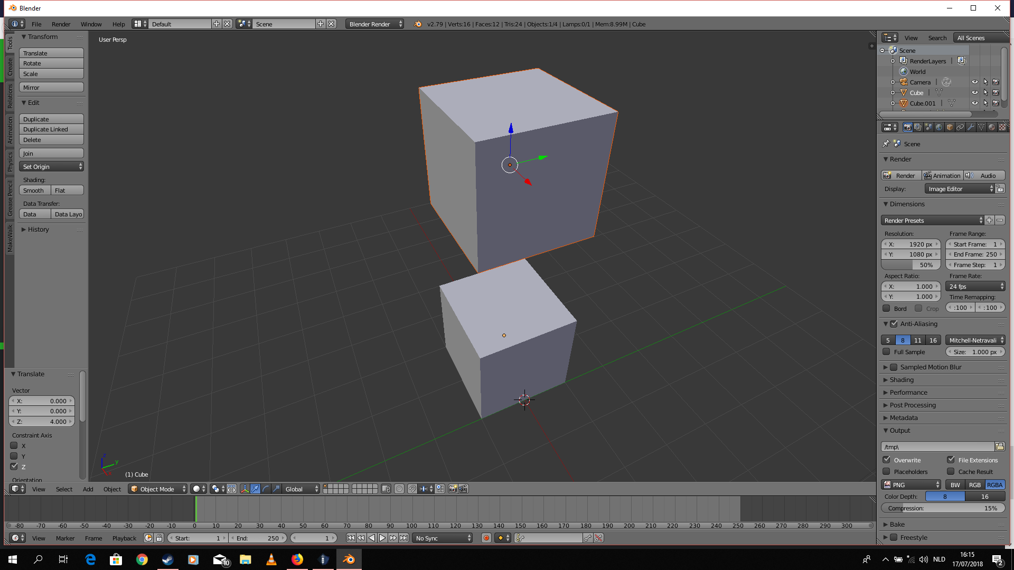Open the 24 fps frame rate dropdown
Screen dimensions: 1014x570
coord(975,286)
